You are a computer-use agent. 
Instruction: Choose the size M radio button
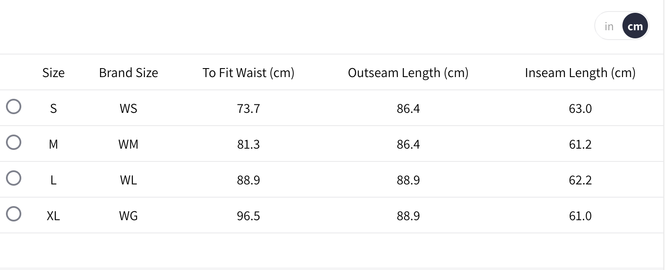point(14,142)
